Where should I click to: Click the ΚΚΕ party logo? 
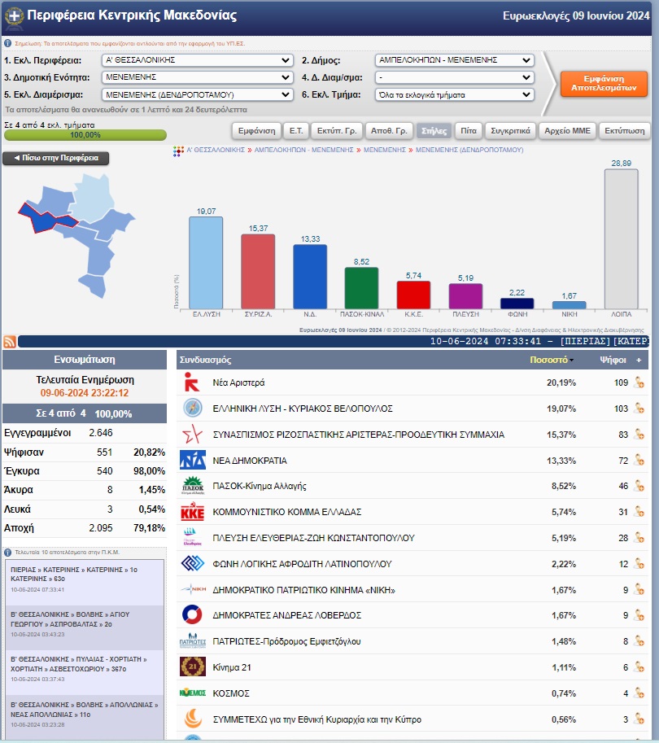pos(192,512)
